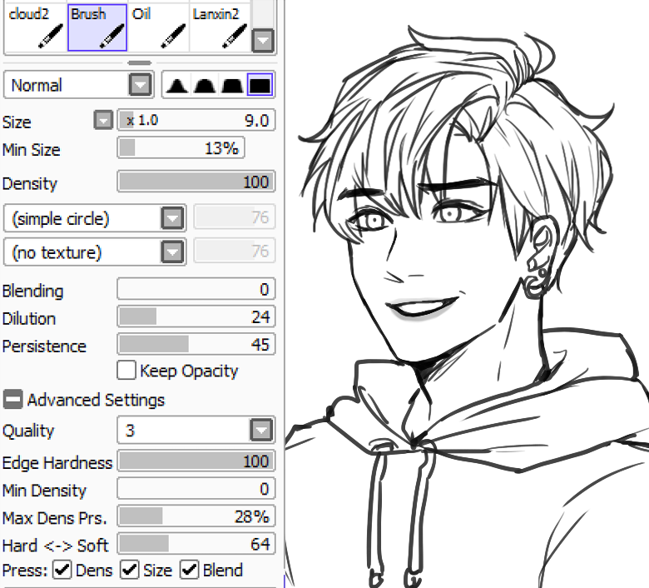The height and width of the screenshot is (588, 649).
Task: Choose the sharpest pointed brush edge shape
Action: pyautogui.click(x=176, y=85)
